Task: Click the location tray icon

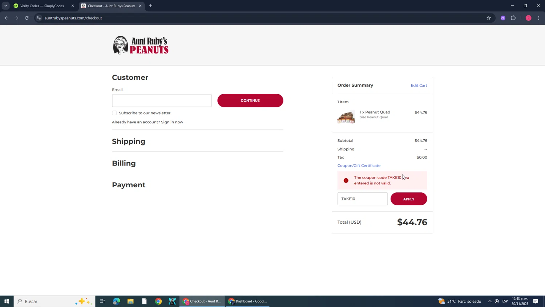Action: [497, 301]
